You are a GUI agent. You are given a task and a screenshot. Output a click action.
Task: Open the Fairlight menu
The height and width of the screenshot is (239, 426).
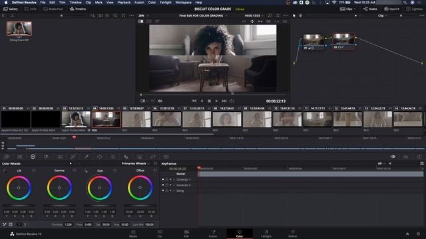click(166, 3)
